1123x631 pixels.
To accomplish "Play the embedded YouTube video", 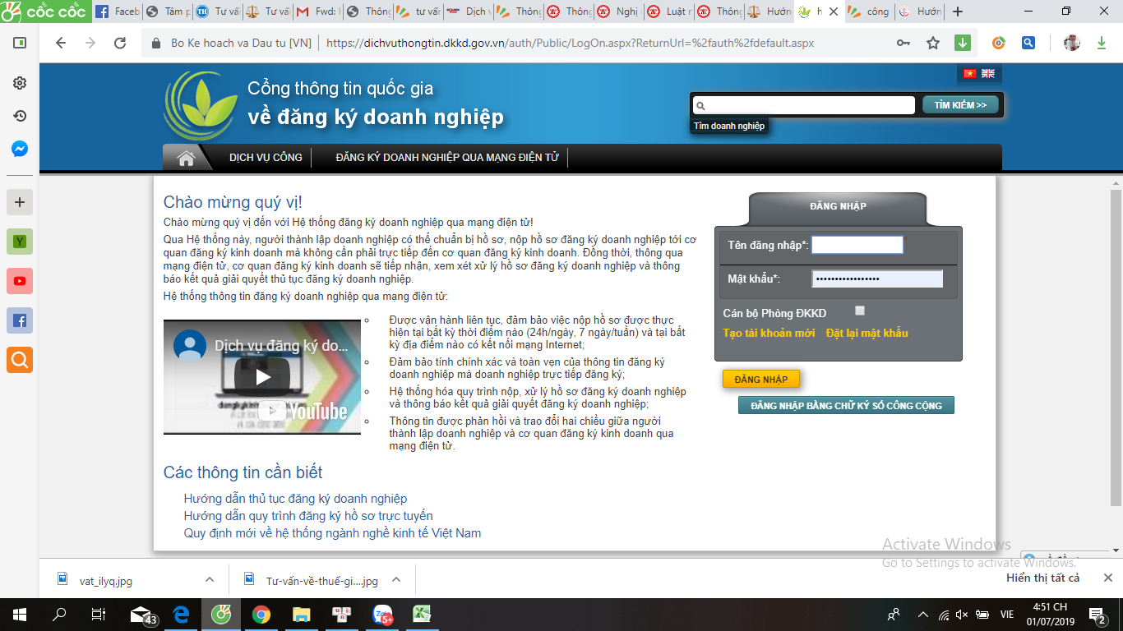I will (262, 377).
